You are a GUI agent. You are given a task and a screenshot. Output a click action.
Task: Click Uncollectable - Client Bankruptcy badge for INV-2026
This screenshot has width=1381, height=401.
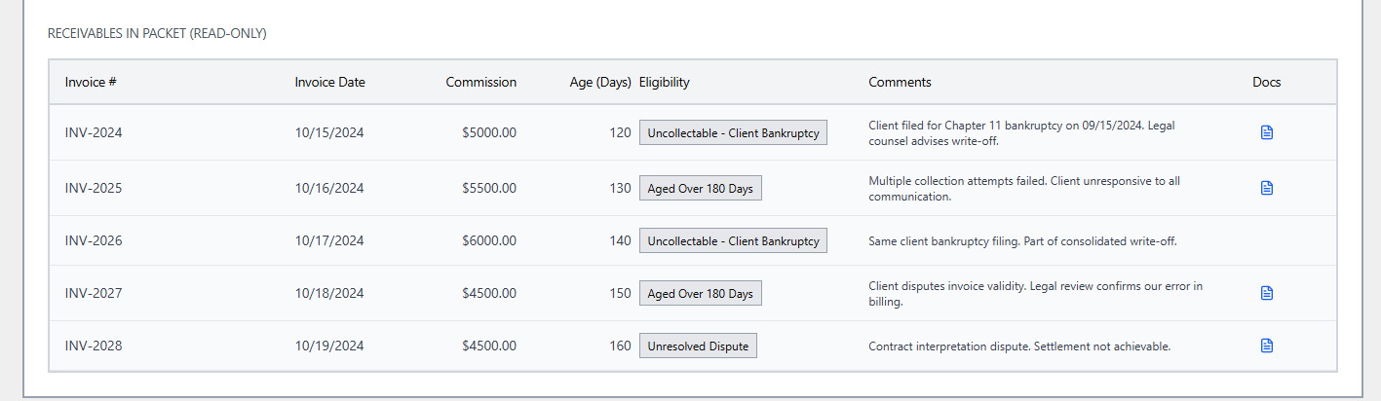(733, 240)
